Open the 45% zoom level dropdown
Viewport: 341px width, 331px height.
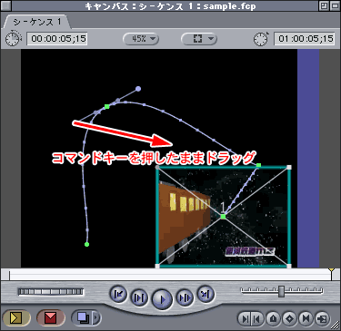pos(141,39)
